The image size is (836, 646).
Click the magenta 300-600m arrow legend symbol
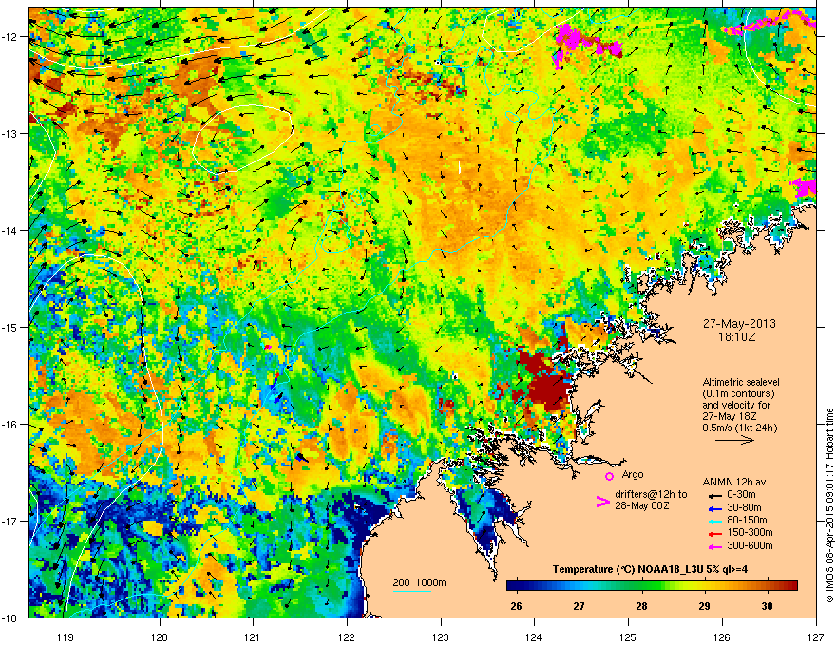click(714, 546)
